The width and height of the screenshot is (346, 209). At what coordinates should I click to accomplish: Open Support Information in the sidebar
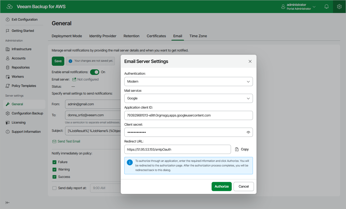[26, 132]
